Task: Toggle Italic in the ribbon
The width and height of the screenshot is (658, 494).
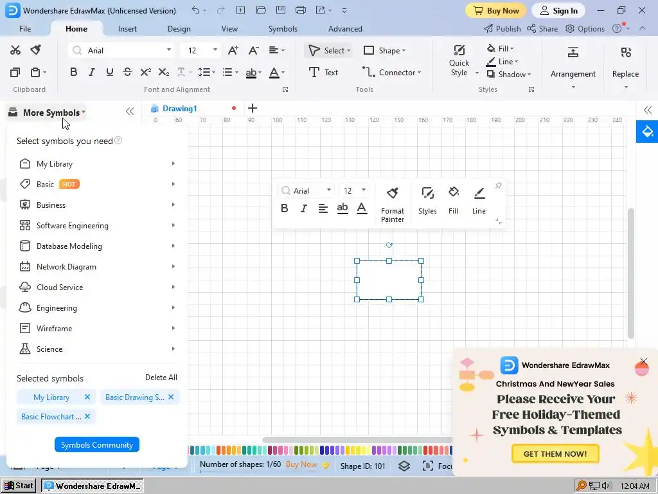Action: point(91,72)
